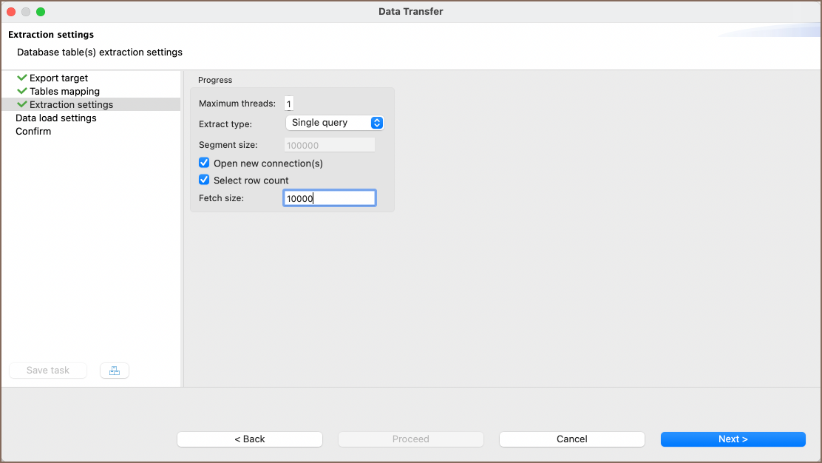Focus the Maximum threads input
This screenshot has height=463, width=822.
click(289, 104)
